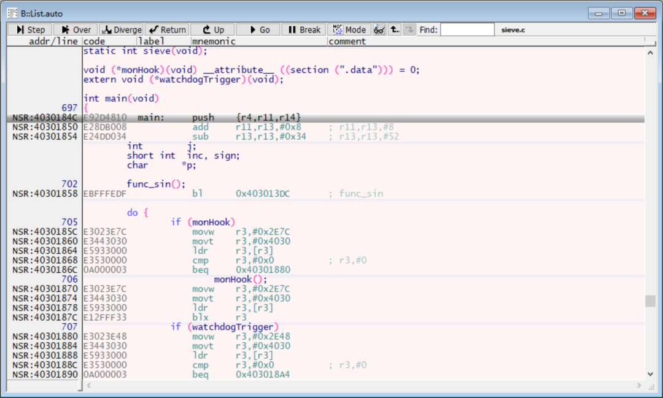Select the func_sin() call at line 702
Screen dimensions: 663x398
pyautogui.click(x=155, y=183)
